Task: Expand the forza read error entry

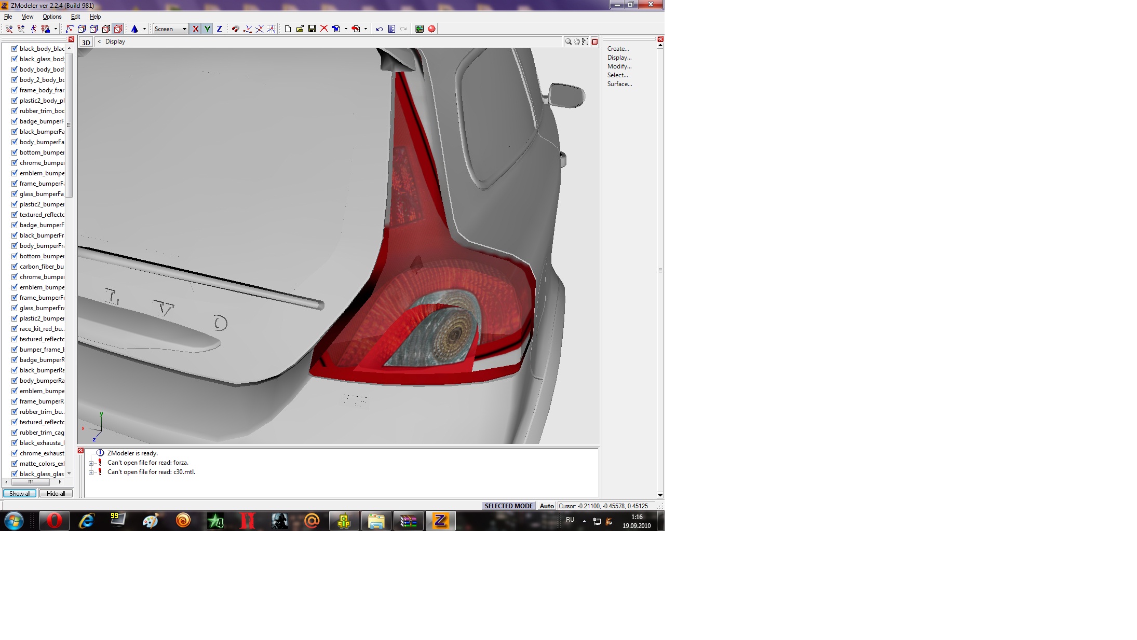Action: point(91,463)
